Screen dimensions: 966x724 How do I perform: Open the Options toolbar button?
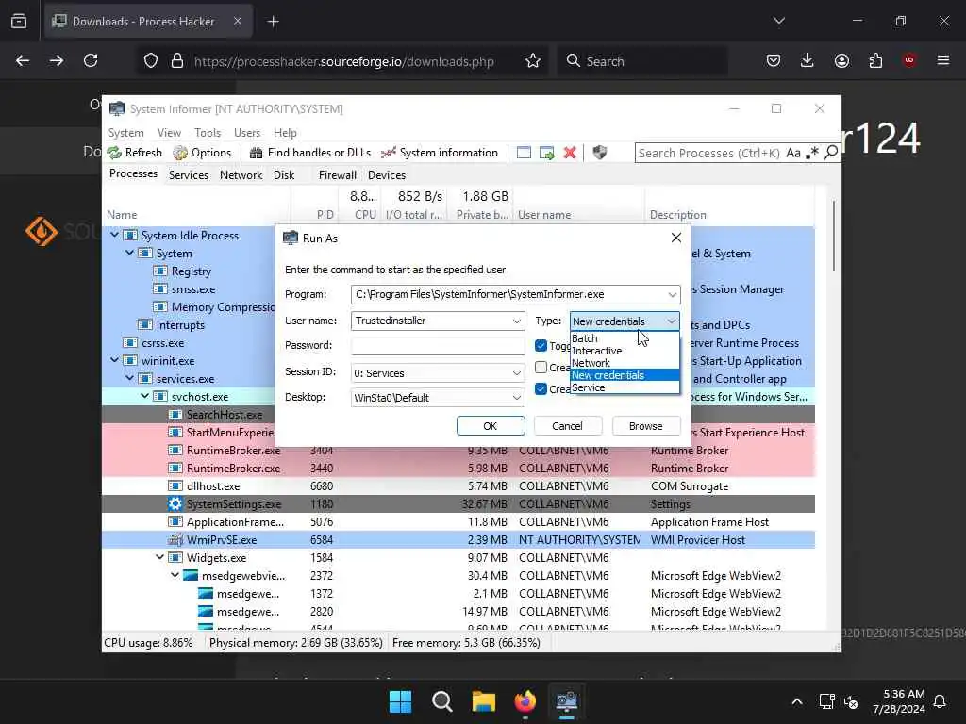coord(202,153)
